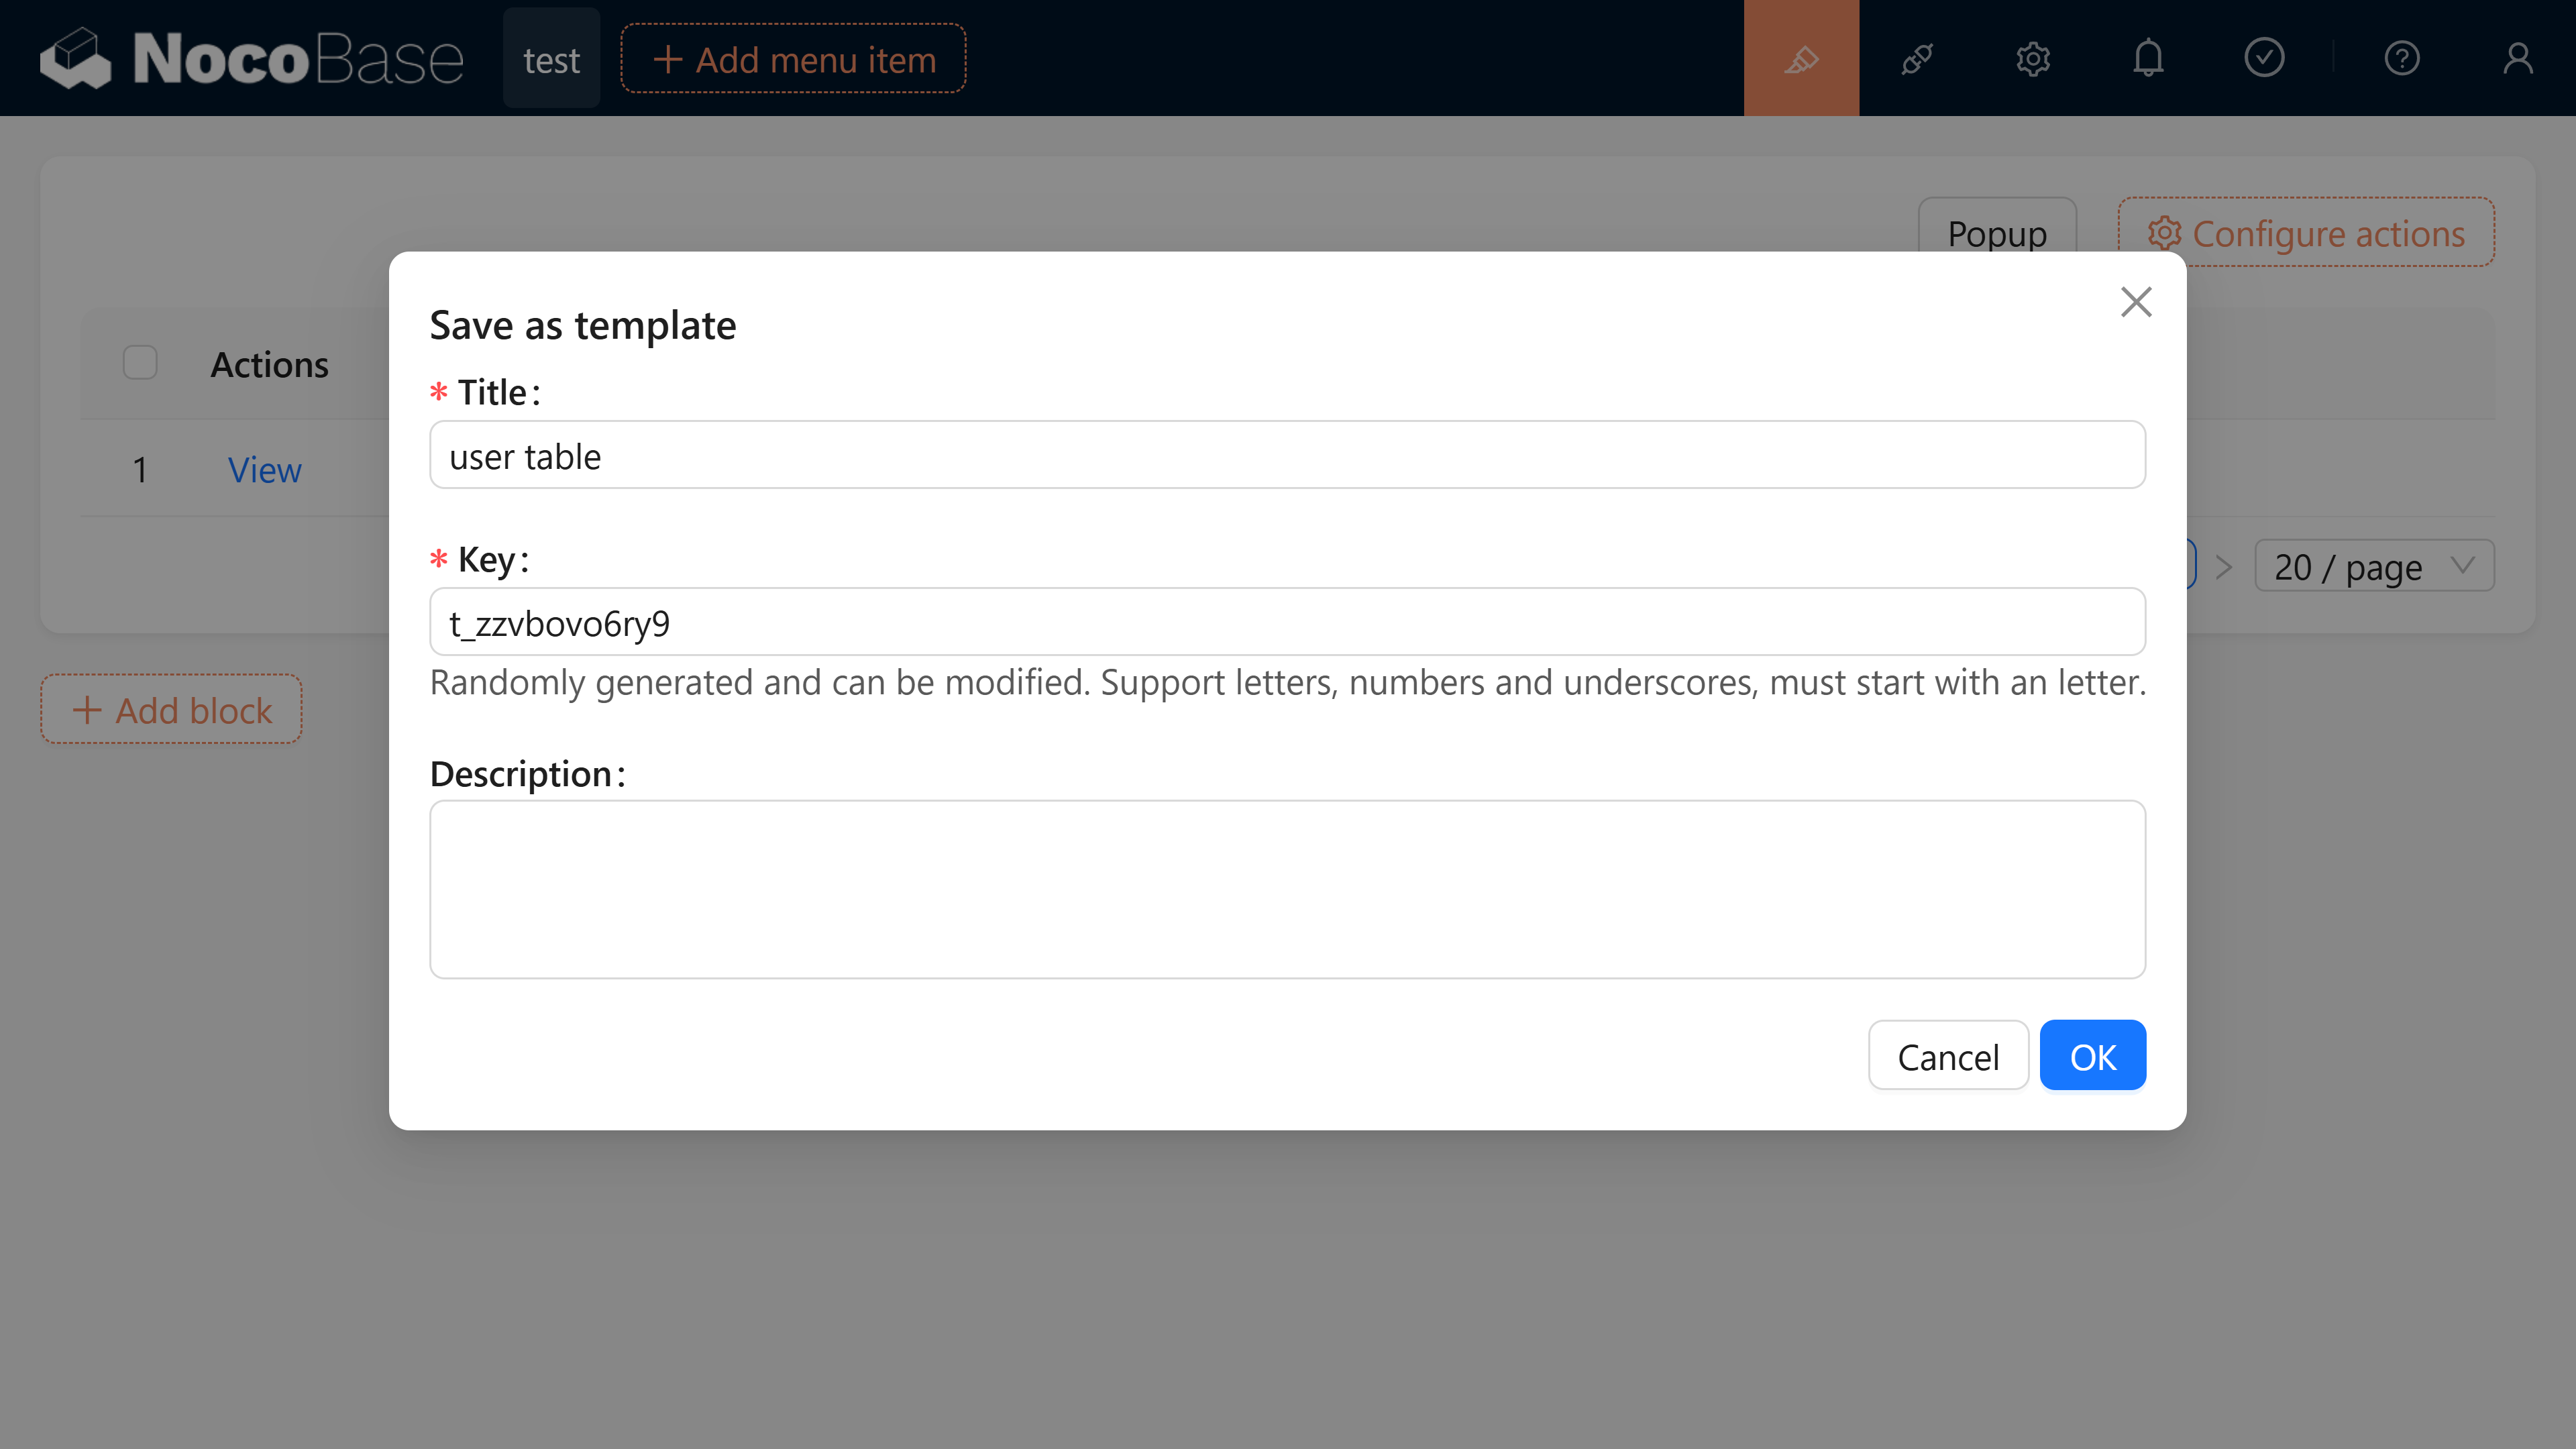
Task: Click the NocoBase logo
Action: [x=251, y=57]
